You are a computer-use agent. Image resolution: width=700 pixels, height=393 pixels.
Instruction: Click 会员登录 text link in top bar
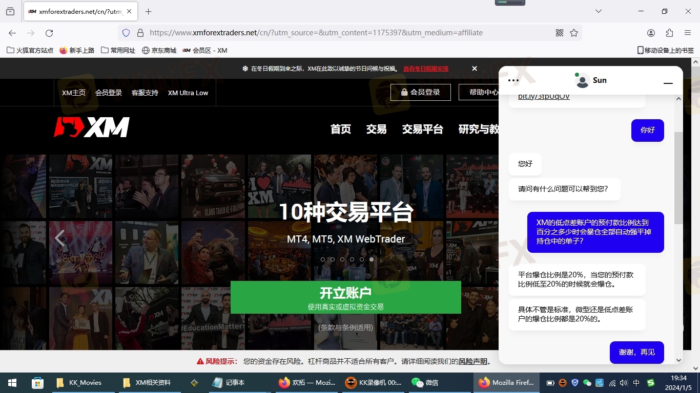tap(109, 93)
